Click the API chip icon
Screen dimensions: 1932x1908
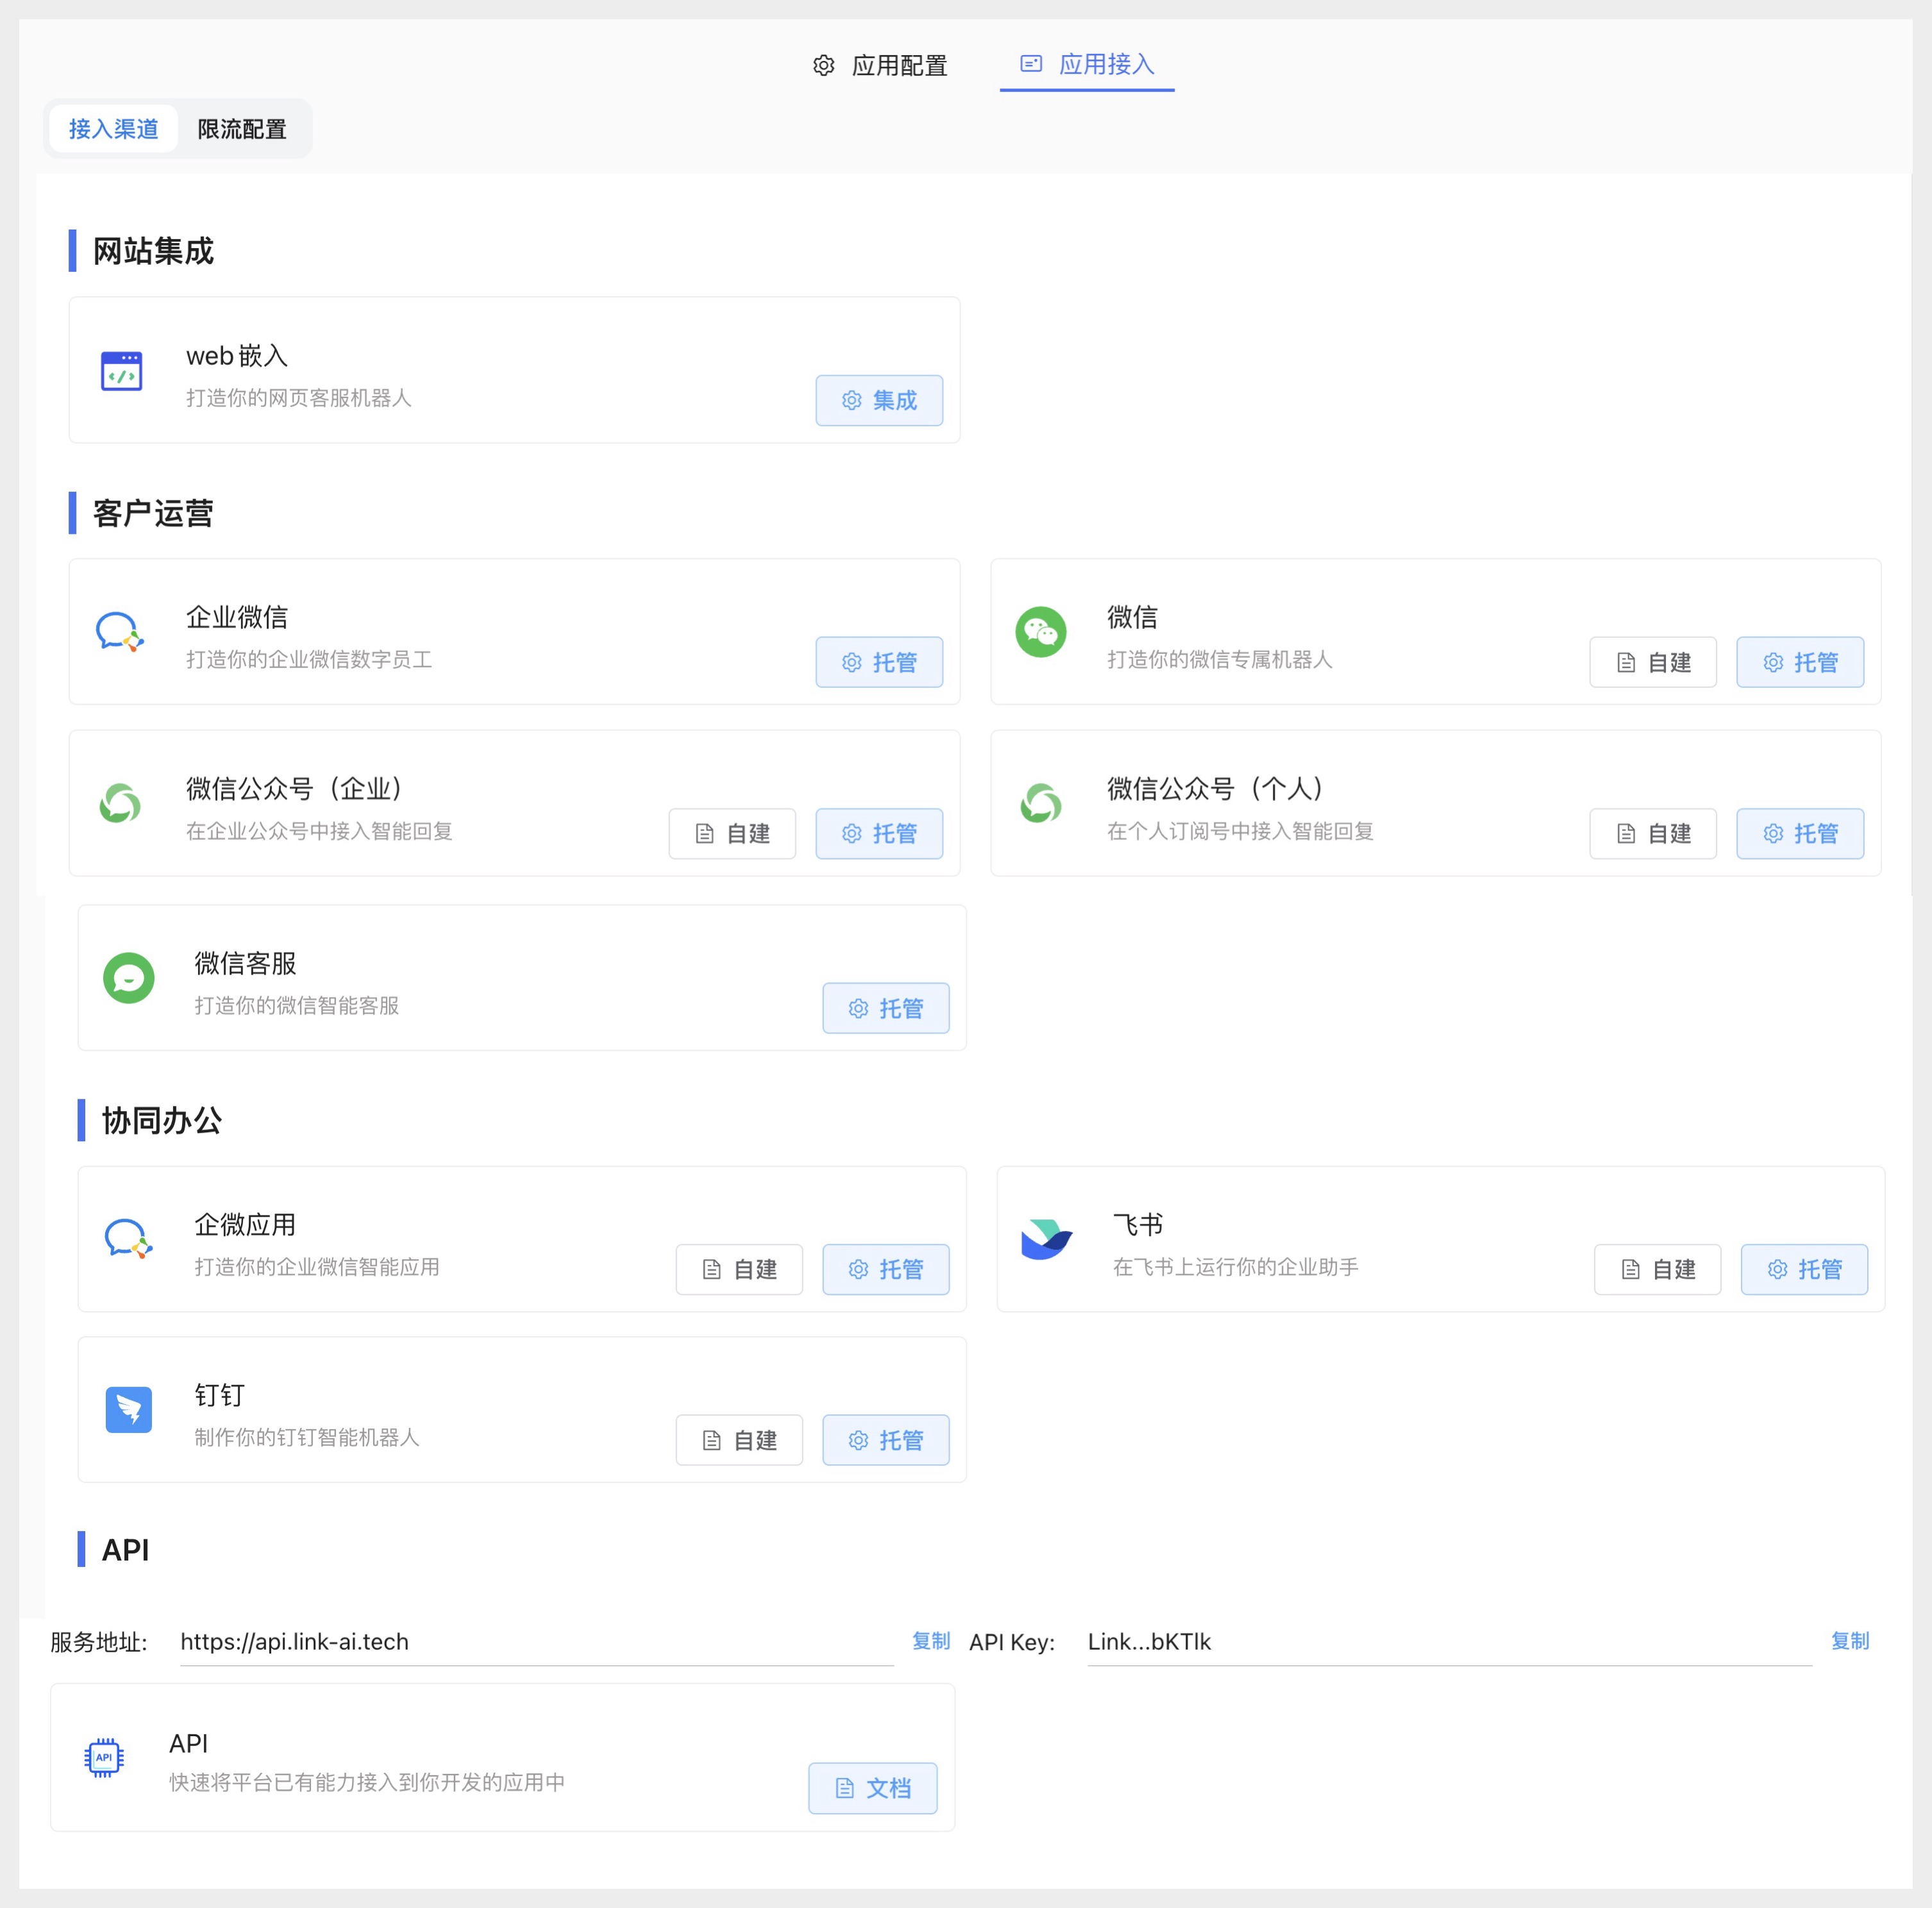click(x=105, y=1757)
